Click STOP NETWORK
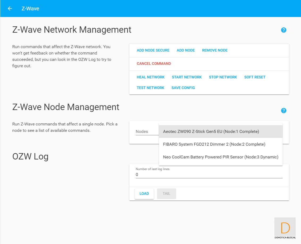301x244 pixels. [x=223, y=77]
